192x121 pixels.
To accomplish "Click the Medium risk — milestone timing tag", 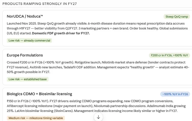I will pyautogui.click(x=36, y=118).
